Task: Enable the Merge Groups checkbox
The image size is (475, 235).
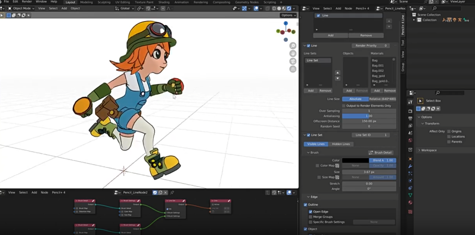Action: (x=311, y=217)
